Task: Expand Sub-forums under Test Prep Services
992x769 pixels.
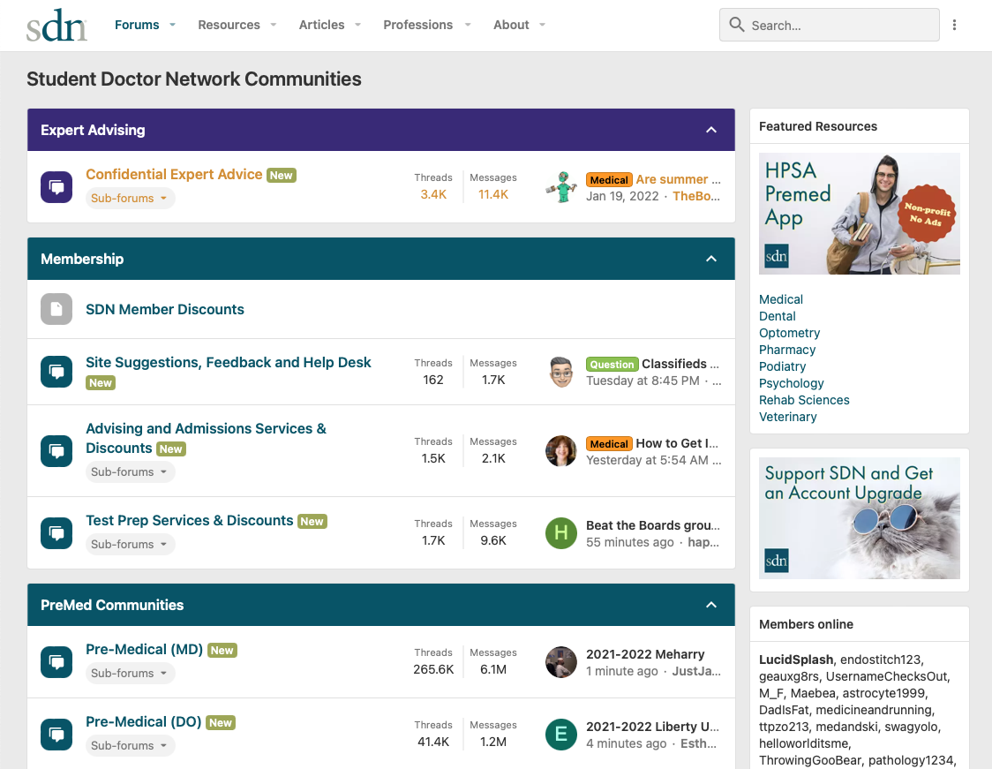Action: tap(130, 545)
